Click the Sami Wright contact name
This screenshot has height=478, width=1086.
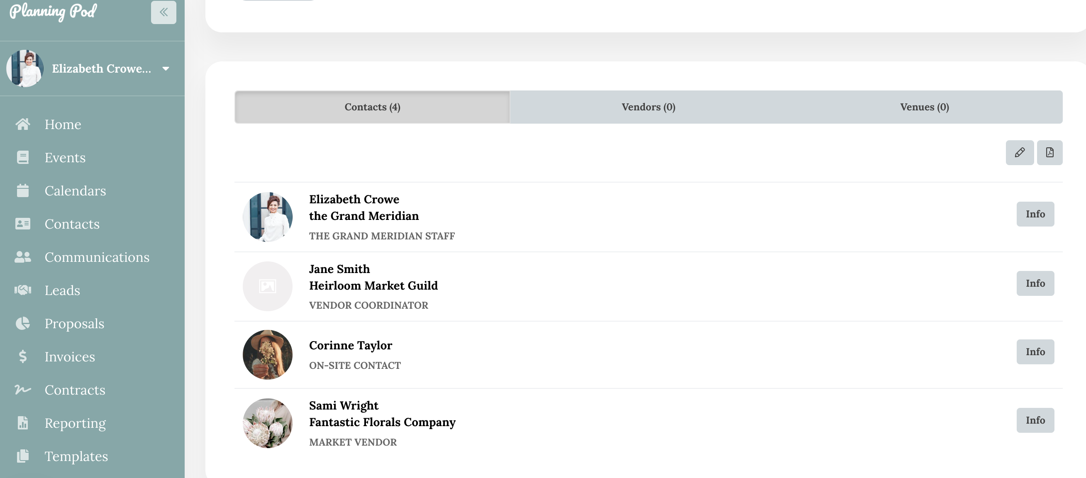[x=344, y=405]
